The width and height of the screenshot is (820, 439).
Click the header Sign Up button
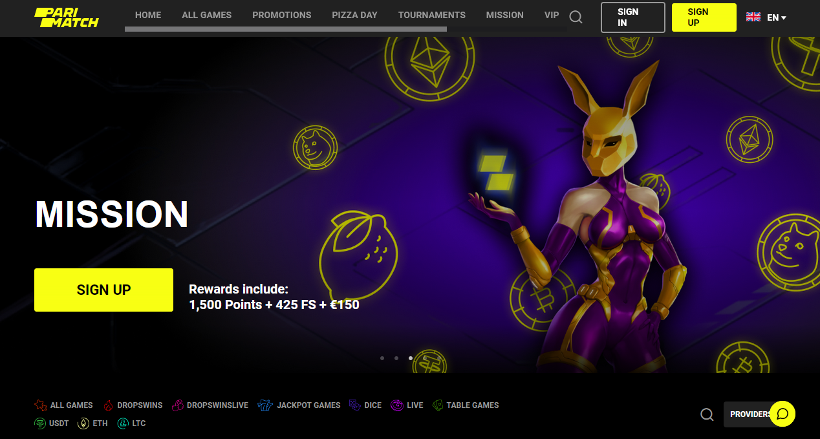pyautogui.click(x=704, y=17)
